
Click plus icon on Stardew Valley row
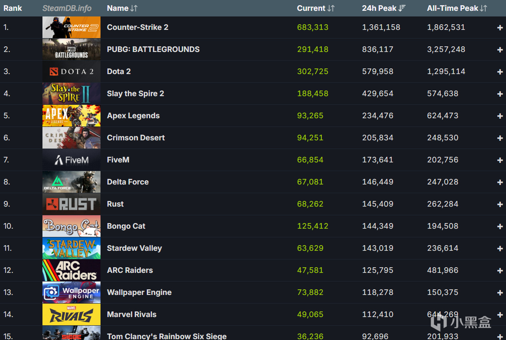pyautogui.click(x=500, y=249)
